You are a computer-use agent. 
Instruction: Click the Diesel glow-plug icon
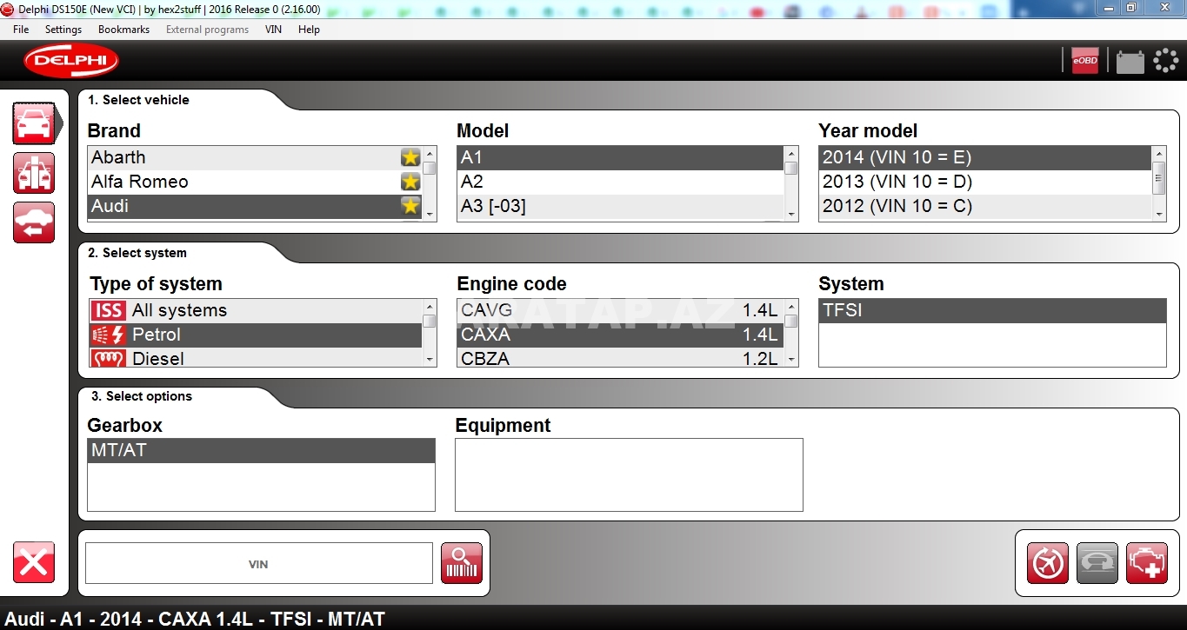click(108, 358)
